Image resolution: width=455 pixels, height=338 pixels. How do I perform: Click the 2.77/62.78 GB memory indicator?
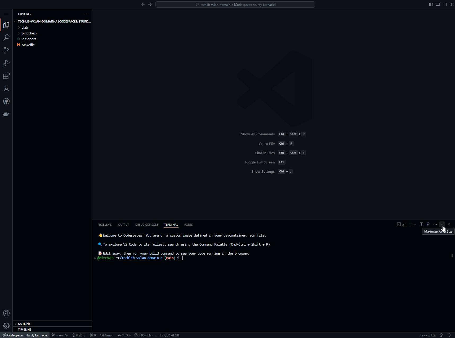[167, 335]
